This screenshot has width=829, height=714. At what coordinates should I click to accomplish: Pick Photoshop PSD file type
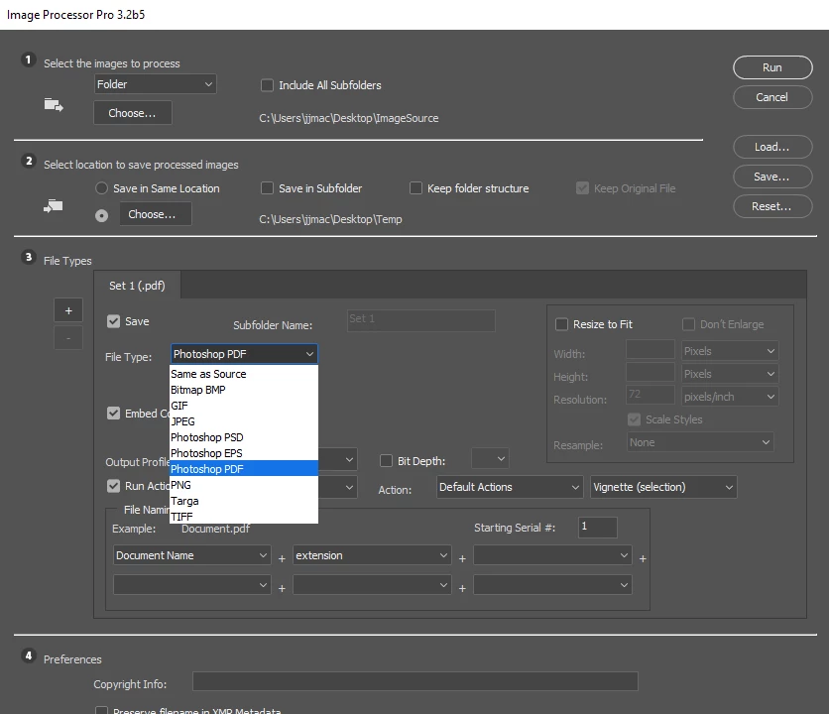pyautogui.click(x=244, y=437)
